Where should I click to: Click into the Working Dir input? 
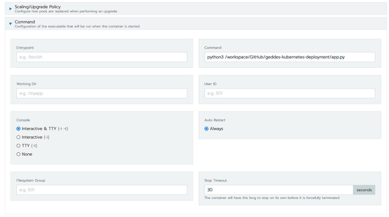[102, 93]
